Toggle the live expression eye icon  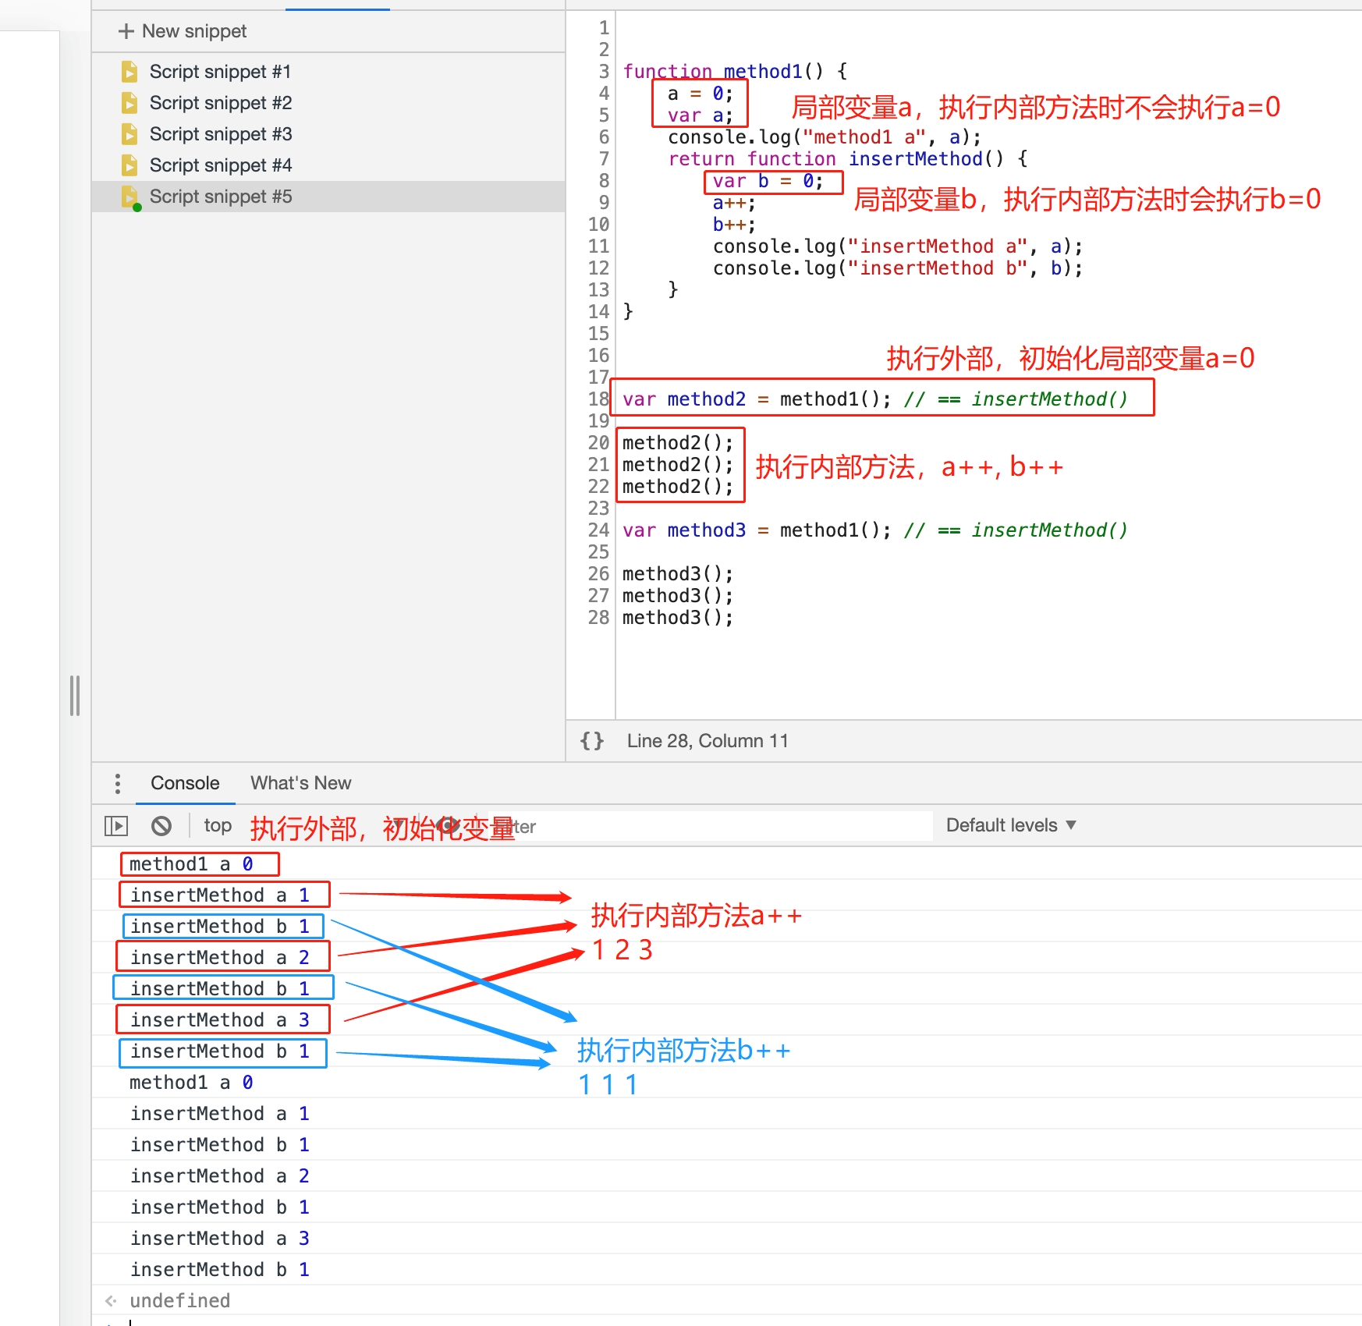click(447, 825)
